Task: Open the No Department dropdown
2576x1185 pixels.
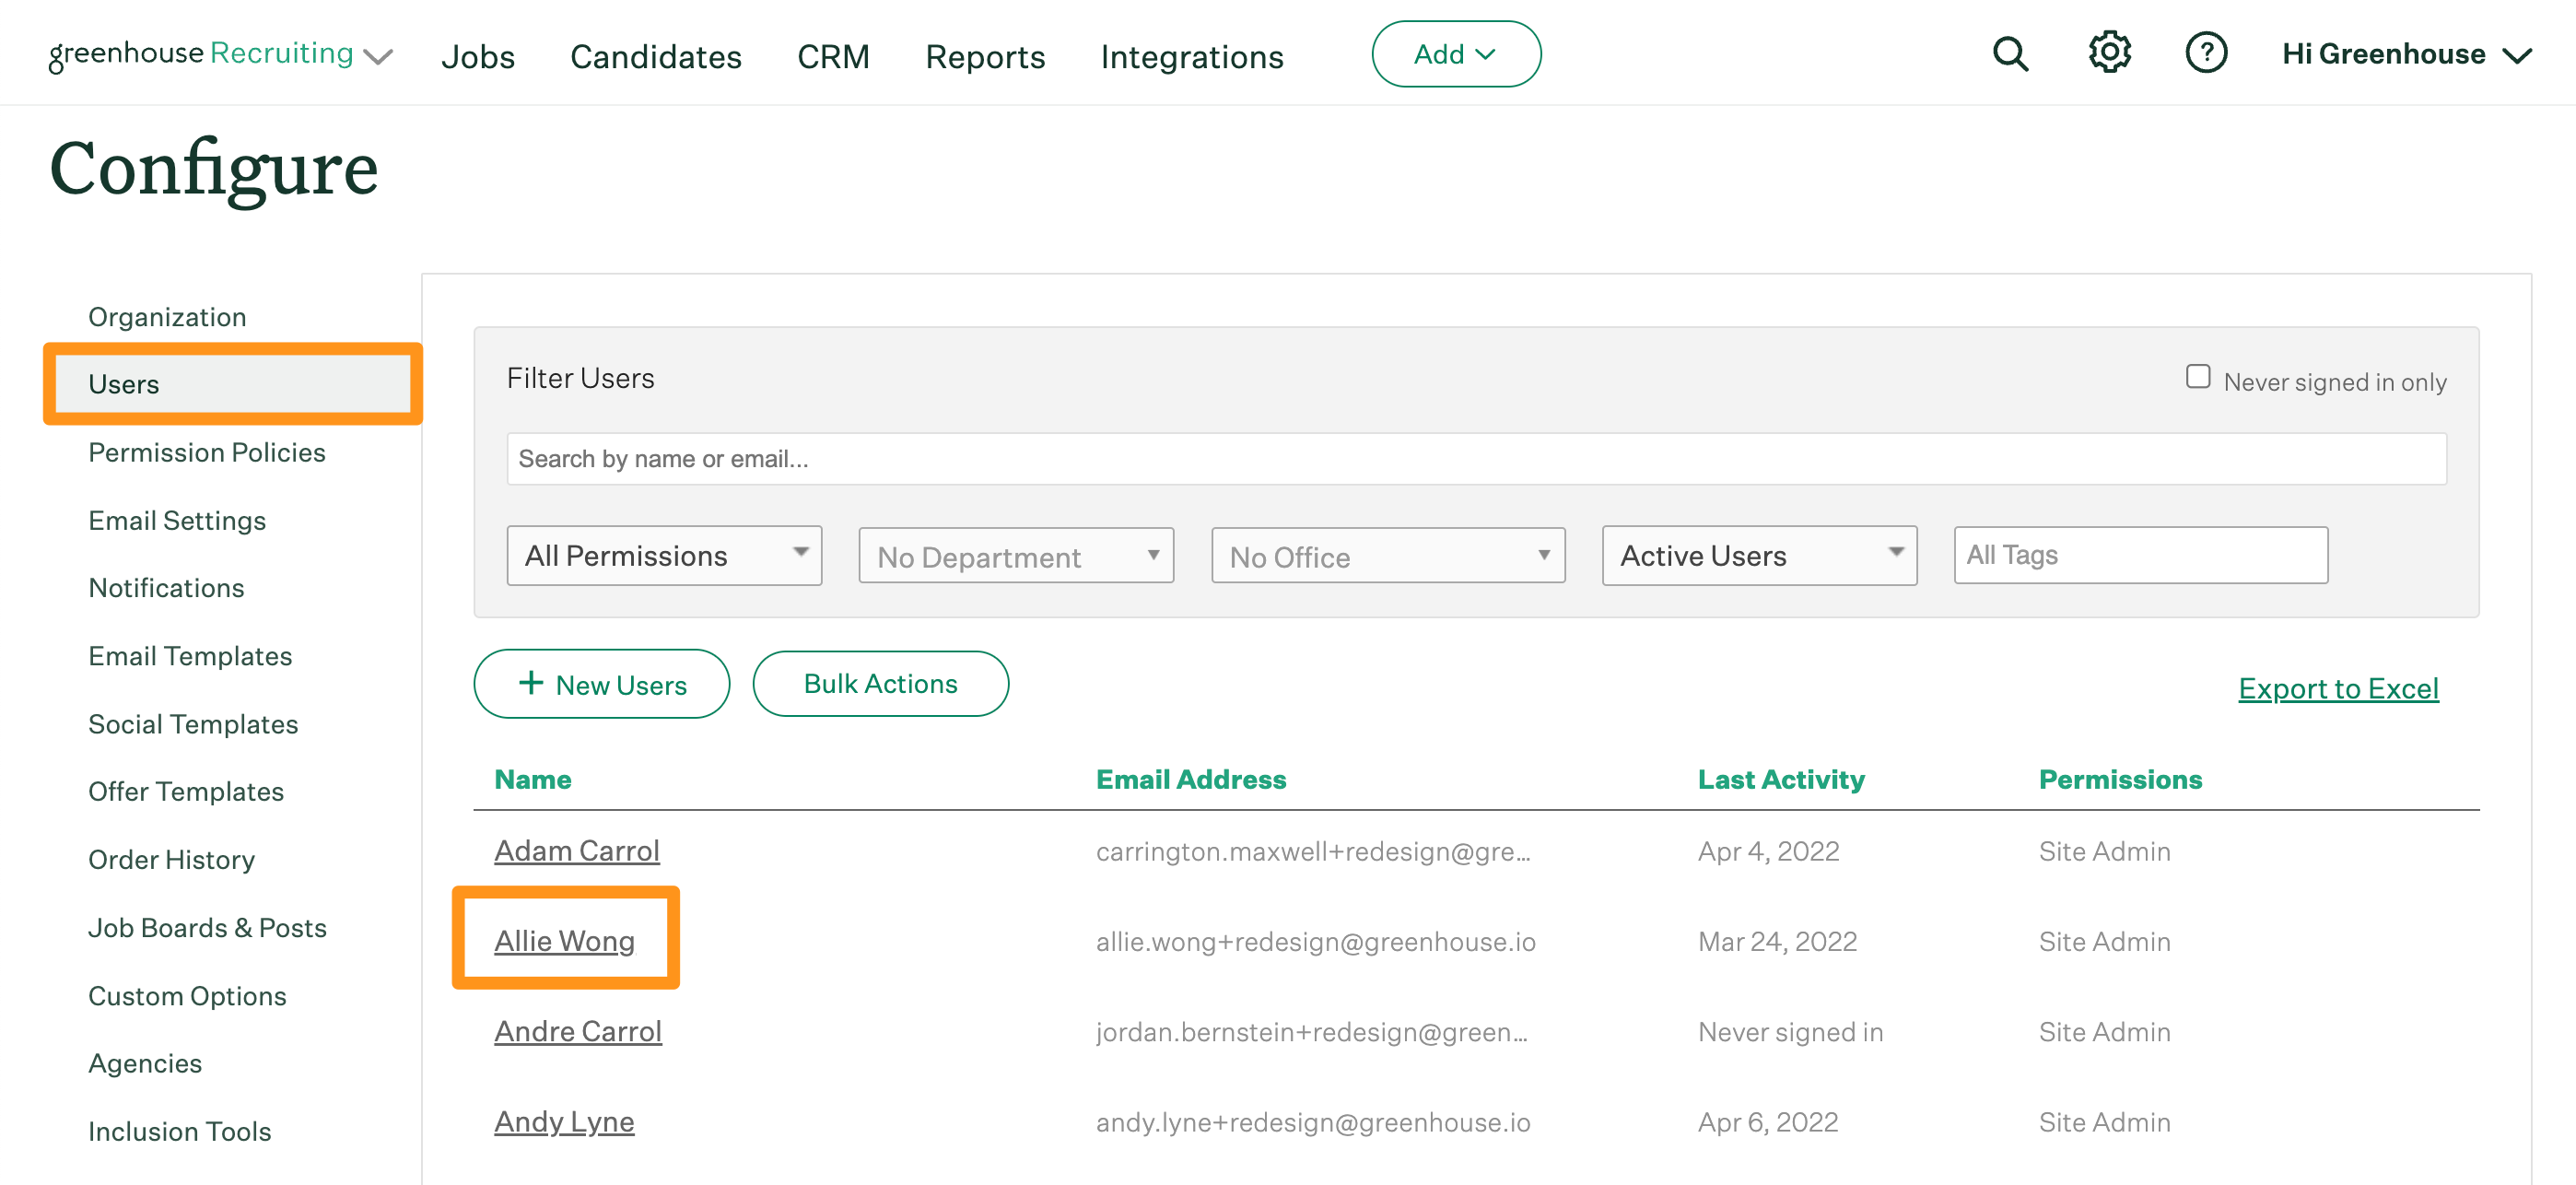Action: point(1015,555)
